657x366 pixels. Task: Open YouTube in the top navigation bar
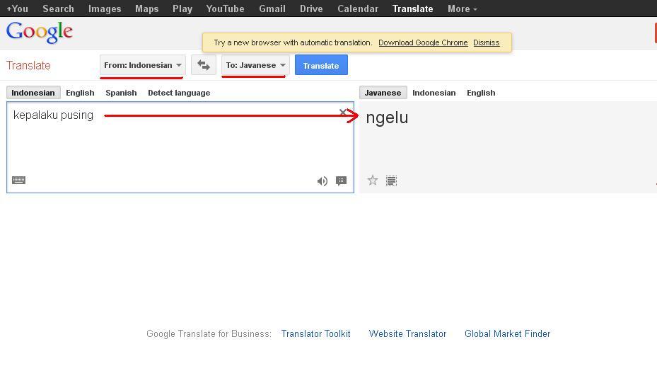coord(225,8)
